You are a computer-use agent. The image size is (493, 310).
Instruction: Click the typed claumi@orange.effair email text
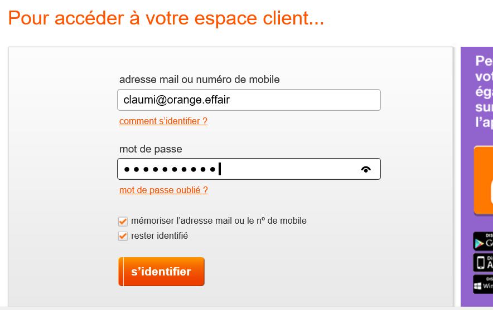(x=176, y=100)
